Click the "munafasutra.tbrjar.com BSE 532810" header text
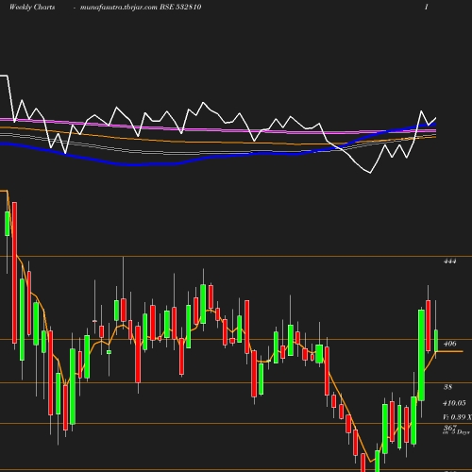The image size is (472, 472). [141, 7]
